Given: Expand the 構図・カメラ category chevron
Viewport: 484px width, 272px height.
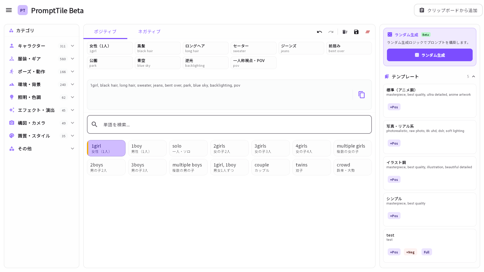Looking at the screenshot, I should [x=73, y=123].
